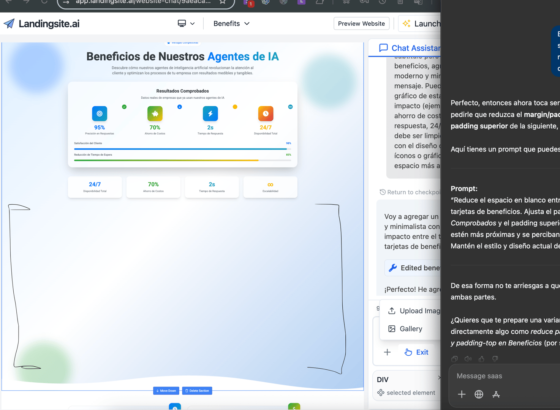The width and height of the screenshot is (560, 410).
Task: Open the desktop device view selector
Action: pyautogui.click(x=186, y=24)
